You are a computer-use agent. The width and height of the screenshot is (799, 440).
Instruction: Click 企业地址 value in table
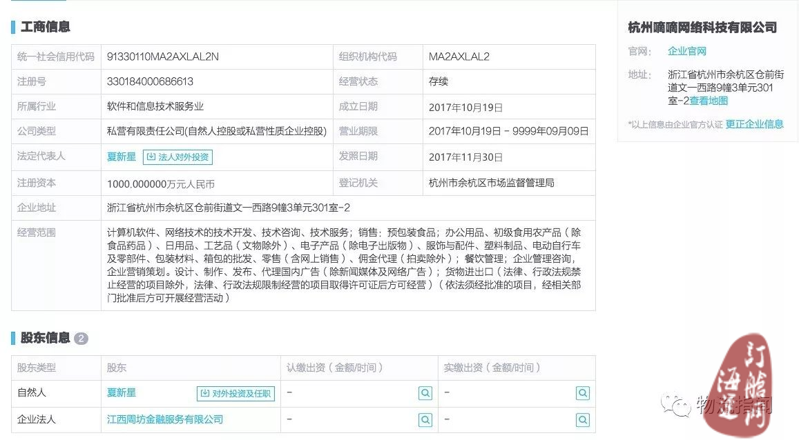point(229,208)
